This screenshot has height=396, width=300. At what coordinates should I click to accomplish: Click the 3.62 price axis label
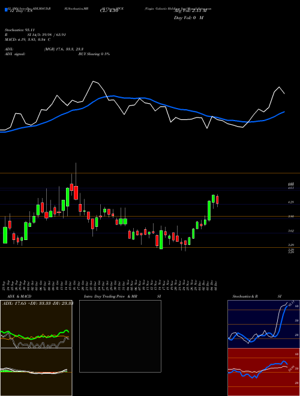(x=291, y=230)
